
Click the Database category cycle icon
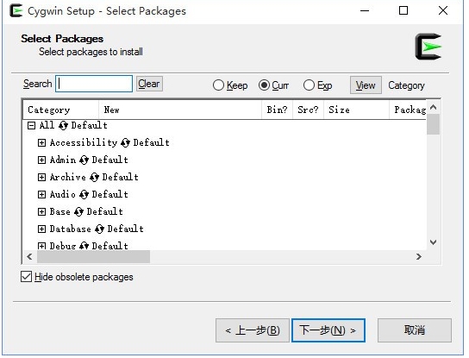coord(99,229)
